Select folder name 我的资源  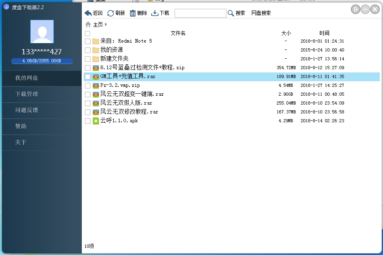tap(111, 50)
